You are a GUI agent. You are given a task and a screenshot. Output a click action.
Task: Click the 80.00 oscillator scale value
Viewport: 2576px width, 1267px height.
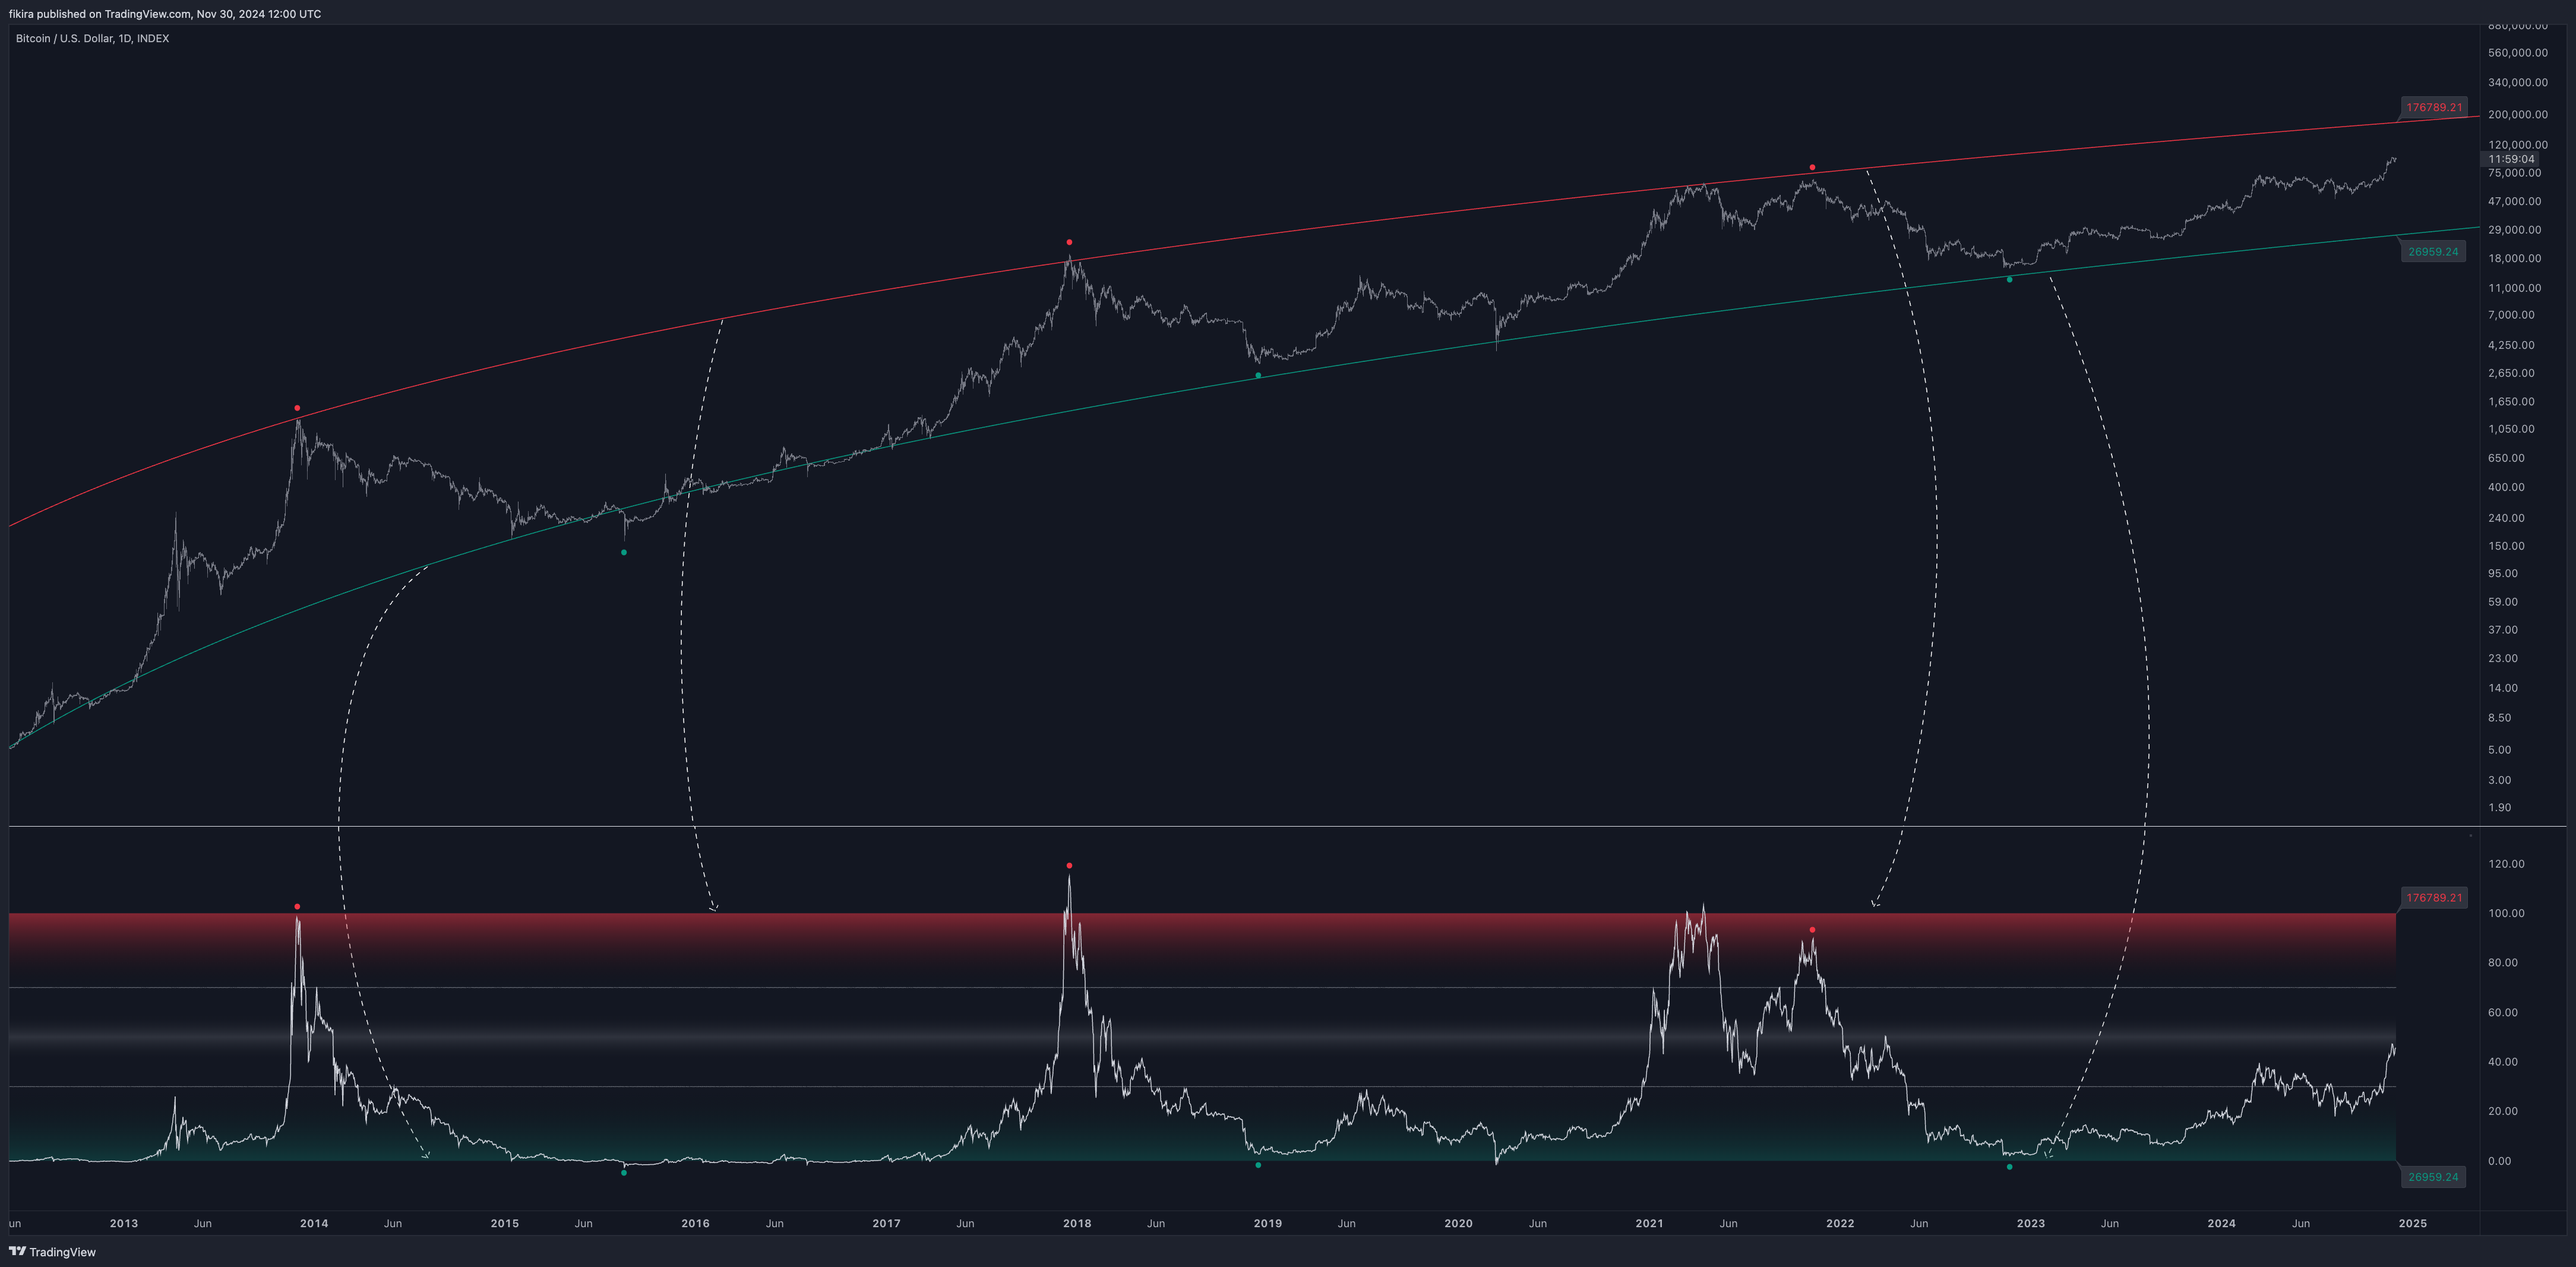pyautogui.click(x=2503, y=963)
